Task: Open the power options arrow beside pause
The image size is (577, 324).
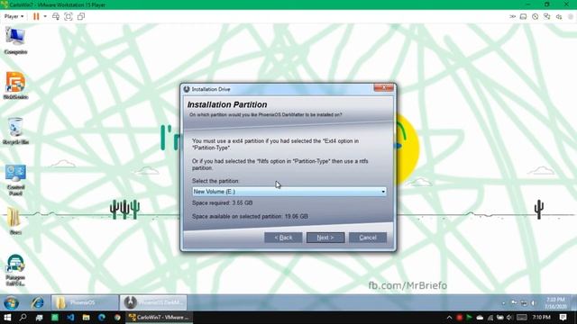Action: click(45, 16)
